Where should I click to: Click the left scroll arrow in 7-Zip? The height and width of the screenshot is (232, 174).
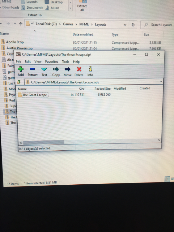click(x=21, y=143)
